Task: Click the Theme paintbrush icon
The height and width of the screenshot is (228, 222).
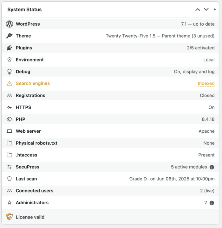Action: pos(10,36)
